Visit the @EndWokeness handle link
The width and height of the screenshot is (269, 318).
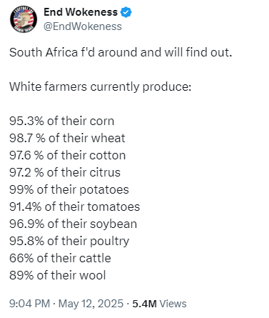tap(83, 26)
